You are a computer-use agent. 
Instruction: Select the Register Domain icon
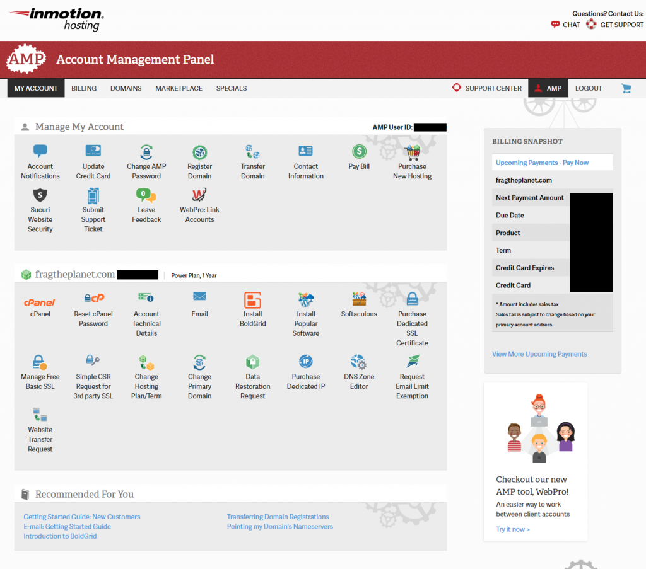coord(200,152)
